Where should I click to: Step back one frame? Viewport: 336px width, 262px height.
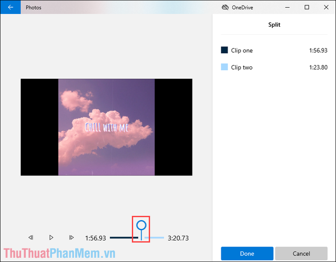tap(31, 237)
